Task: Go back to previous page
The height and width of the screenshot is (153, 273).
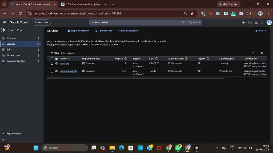Action: coord(5,13)
